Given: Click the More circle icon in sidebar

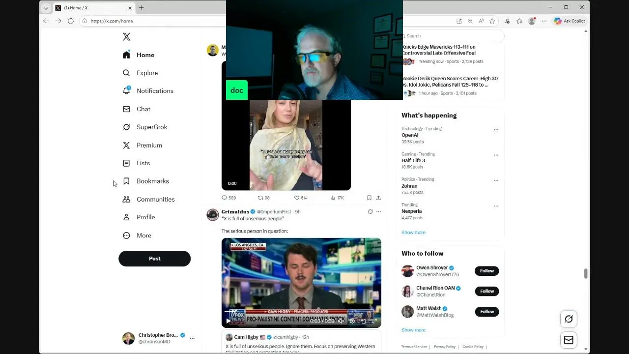Looking at the screenshot, I should (126, 236).
